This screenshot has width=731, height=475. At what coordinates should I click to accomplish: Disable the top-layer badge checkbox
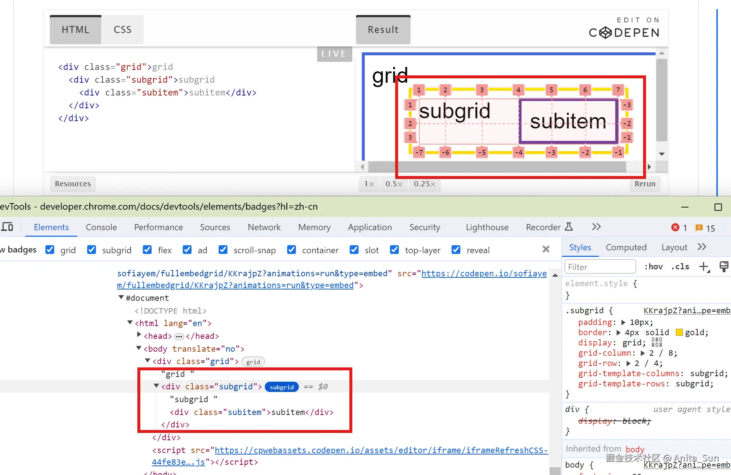point(394,250)
